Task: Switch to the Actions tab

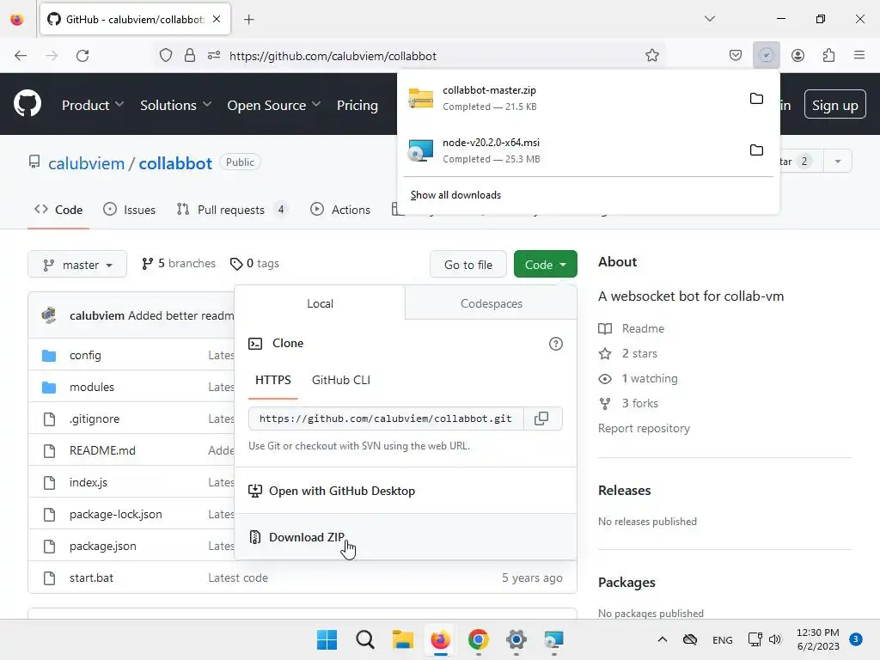Action: tap(340, 210)
